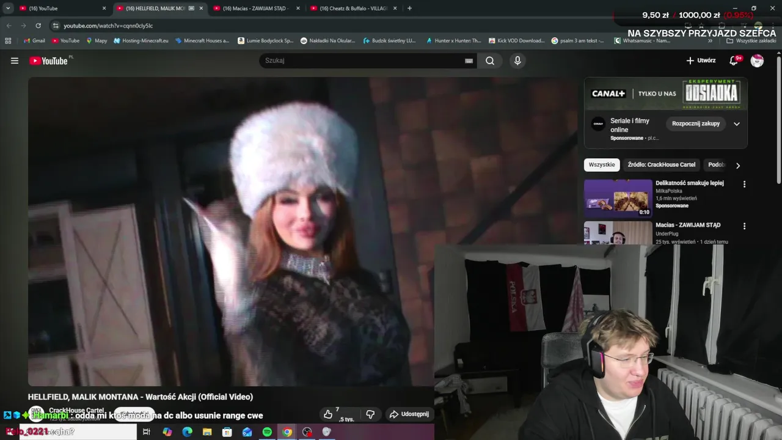Open Chrome apps grid in bookmarks bar
Viewport: 782px width, 440px height.
coord(8,40)
